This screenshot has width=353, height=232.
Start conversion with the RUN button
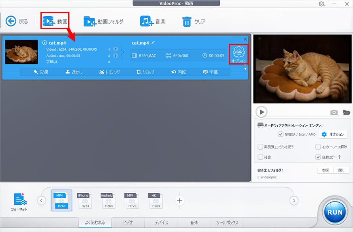coord(334,212)
